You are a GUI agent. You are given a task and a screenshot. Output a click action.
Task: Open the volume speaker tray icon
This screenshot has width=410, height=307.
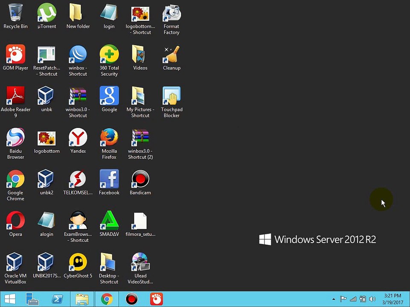[372, 299]
